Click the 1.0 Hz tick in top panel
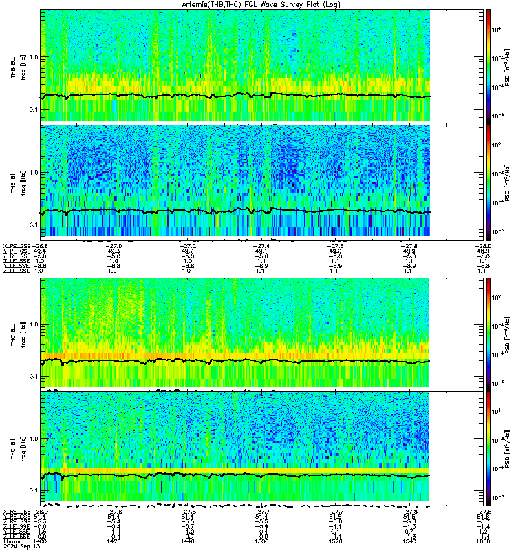 [x=33, y=57]
